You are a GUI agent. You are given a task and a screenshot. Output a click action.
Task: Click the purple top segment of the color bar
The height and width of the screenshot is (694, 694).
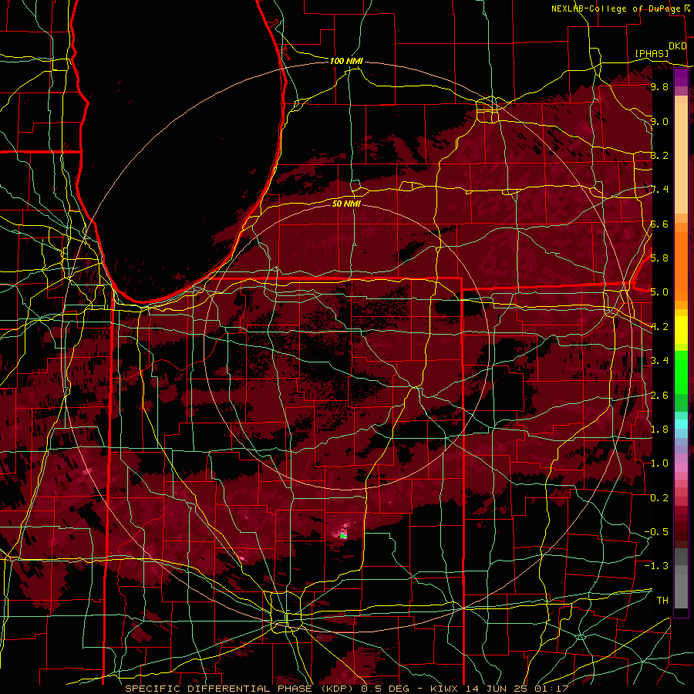[x=681, y=78]
